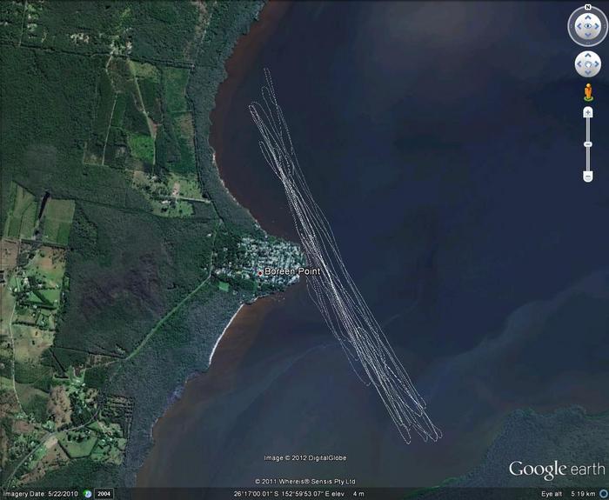Pan right using the move joystick arrow
This screenshot has width=609, height=500.
(x=598, y=64)
